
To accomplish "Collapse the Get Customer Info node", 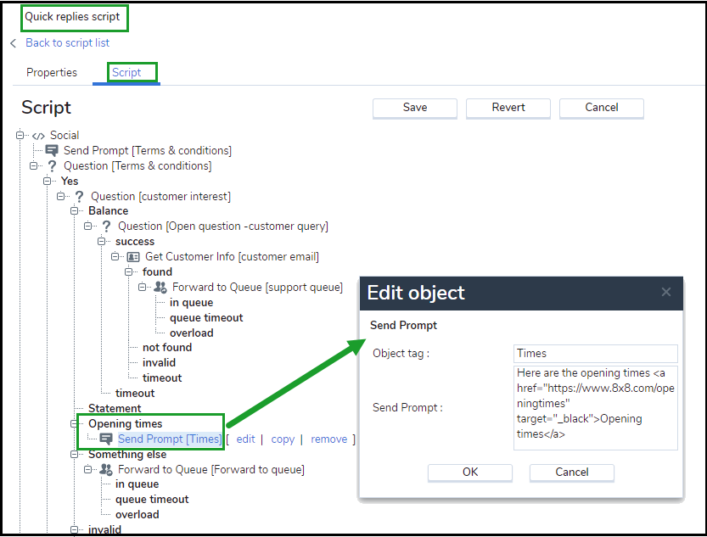I will point(115,257).
